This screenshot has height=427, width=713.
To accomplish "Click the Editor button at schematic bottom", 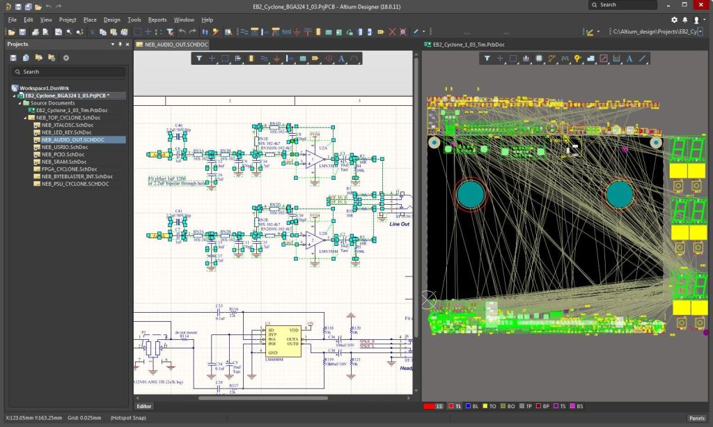I will point(144,406).
